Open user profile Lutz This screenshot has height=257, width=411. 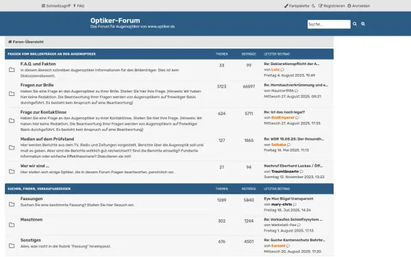click(x=275, y=70)
